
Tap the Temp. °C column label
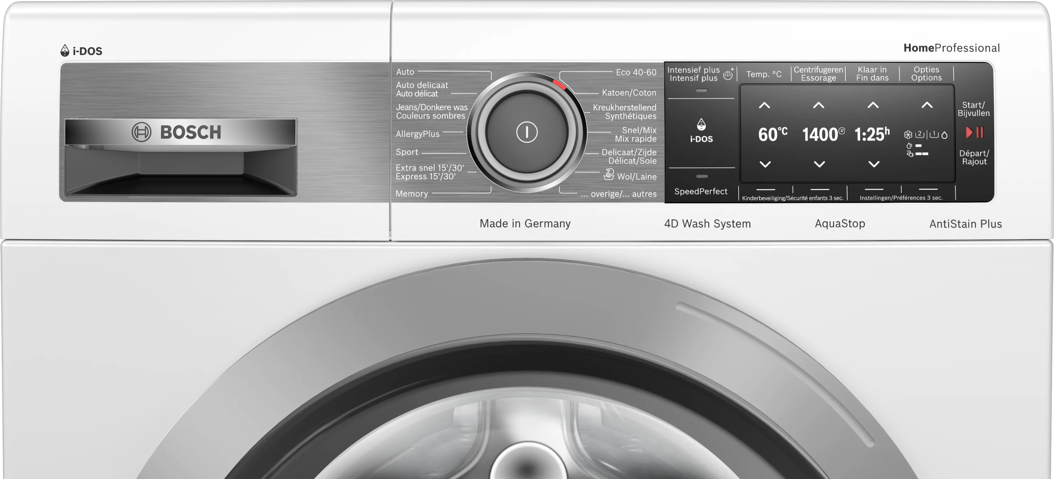click(x=763, y=74)
